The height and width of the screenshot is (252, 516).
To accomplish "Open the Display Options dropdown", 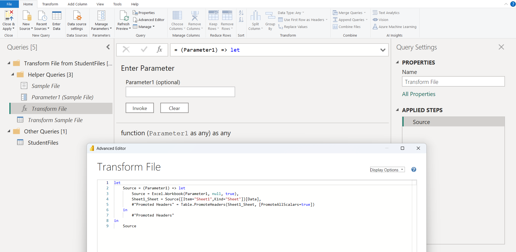I will pos(387,170).
